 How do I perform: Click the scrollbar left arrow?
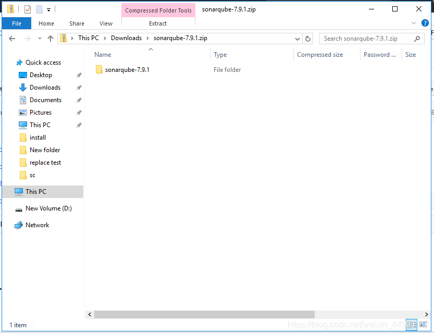click(90, 314)
